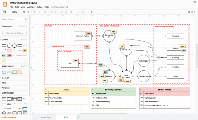This screenshot has width=198, height=120.
Task: Click the fullscreen icon in the toolbar
Action: click(x=189, y=12)
